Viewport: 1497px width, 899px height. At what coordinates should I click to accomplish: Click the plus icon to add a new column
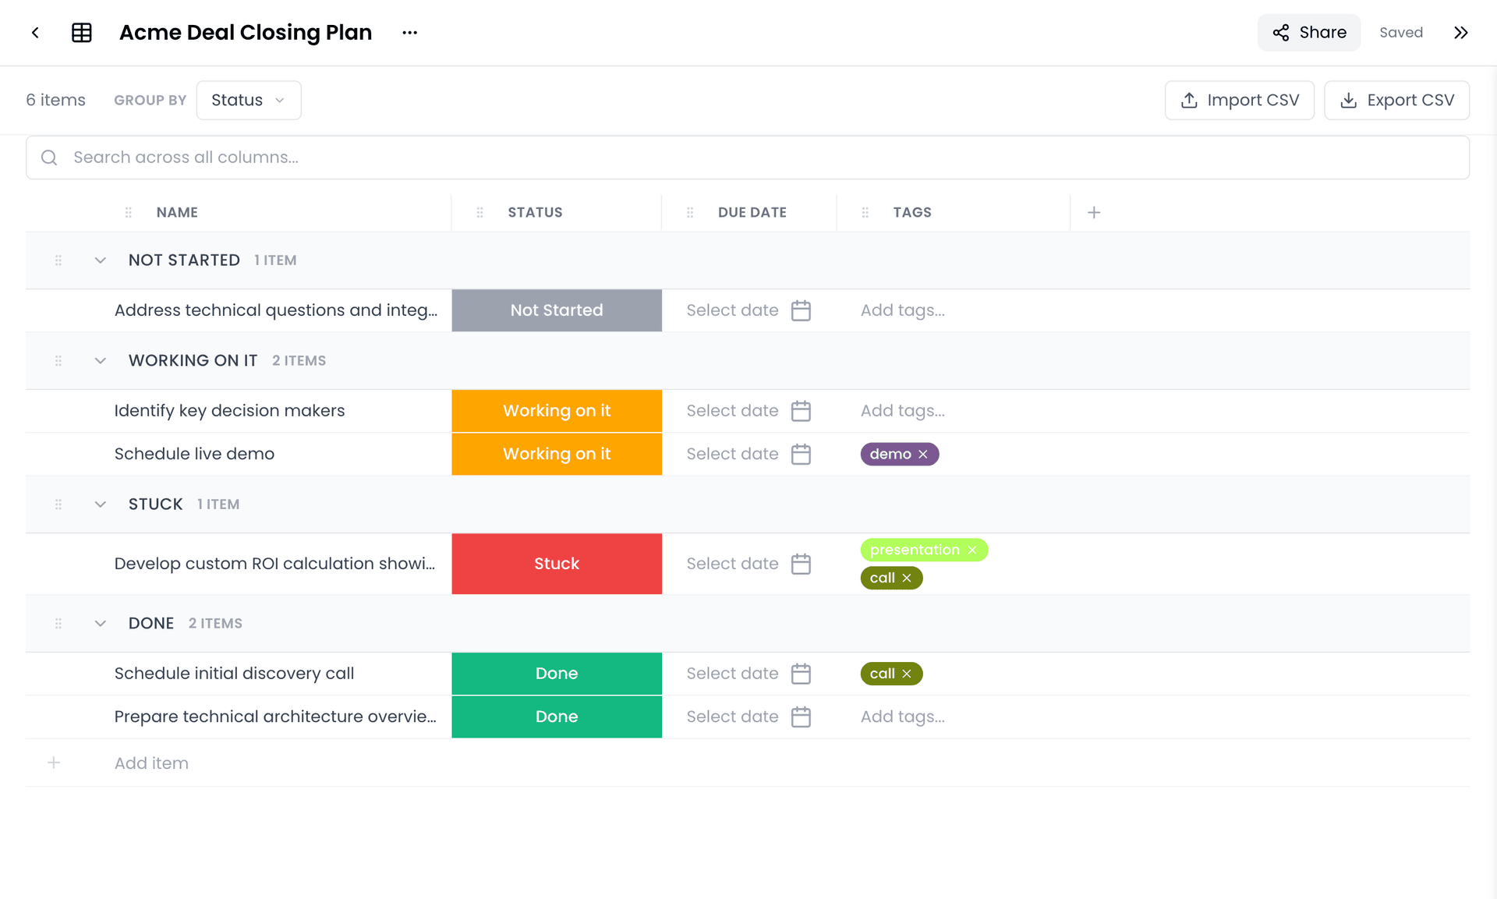pyautogui.click(x=1094, y=211)
